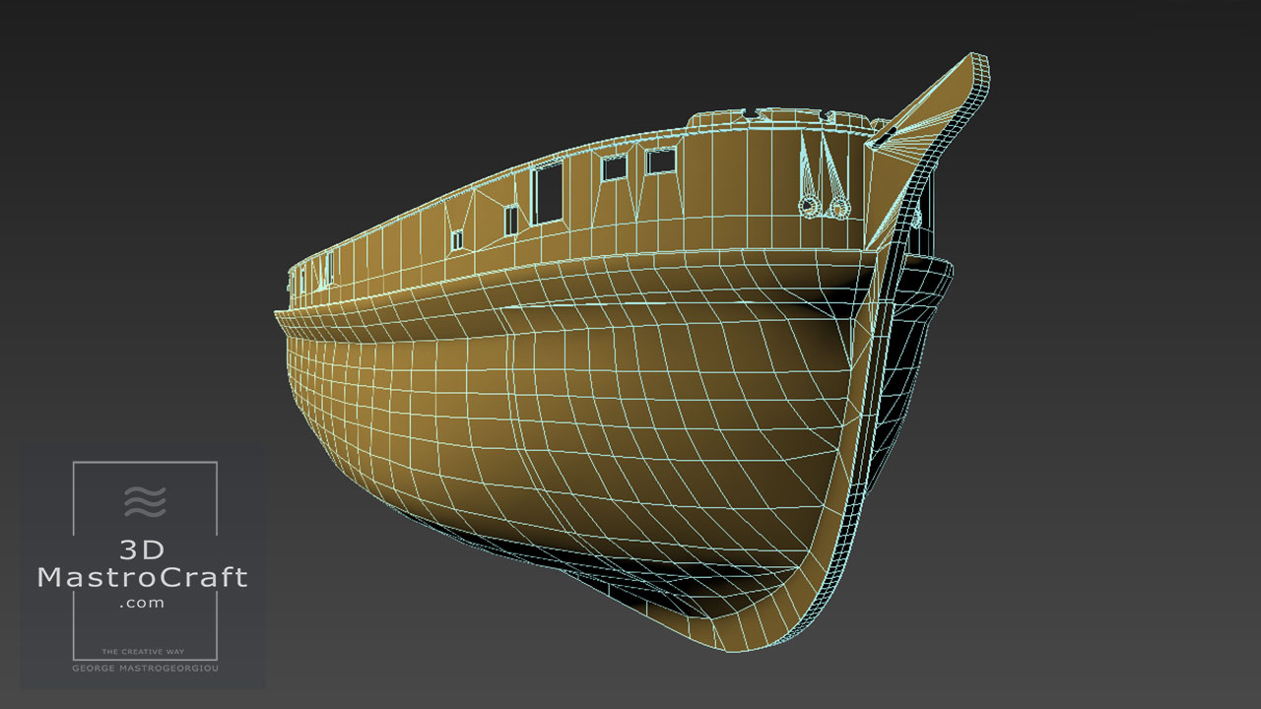This screenshot has width=1261, height=709.
Task: Click the ".com" text below MastroCraft
Action: click(x=143, y=603)
